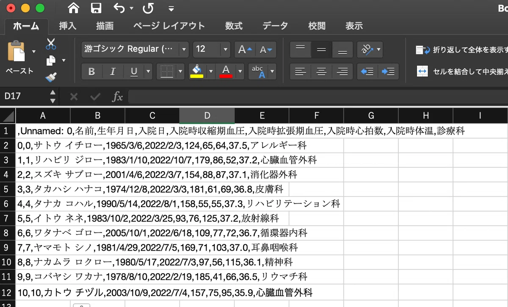This screenshot has width=508, height=307.
Task: Switch to the ページ レイアウト tab
Action: tap(169, 26)
